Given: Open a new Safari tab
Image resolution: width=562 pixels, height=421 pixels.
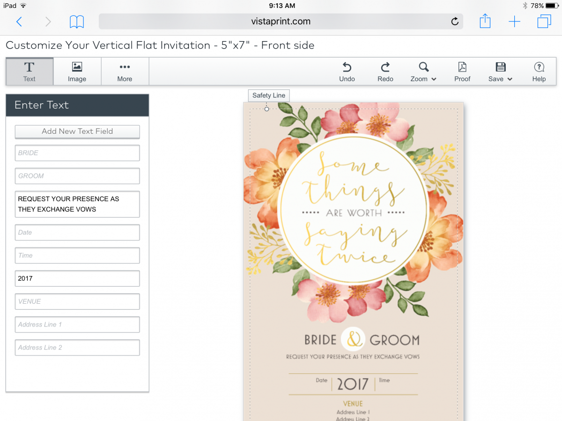Looking at the screenshot, I should (514, 22).
